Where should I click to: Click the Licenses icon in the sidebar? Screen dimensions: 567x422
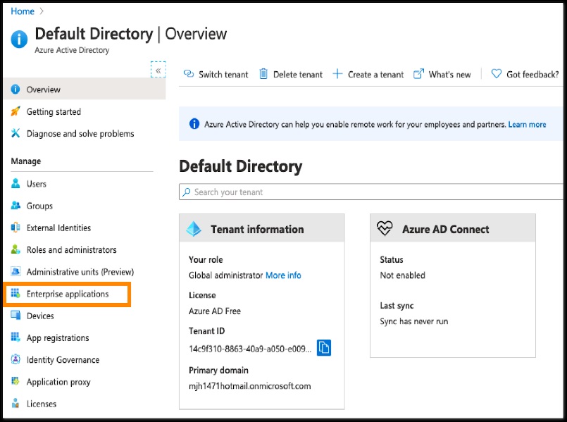(x=15, y=403)
